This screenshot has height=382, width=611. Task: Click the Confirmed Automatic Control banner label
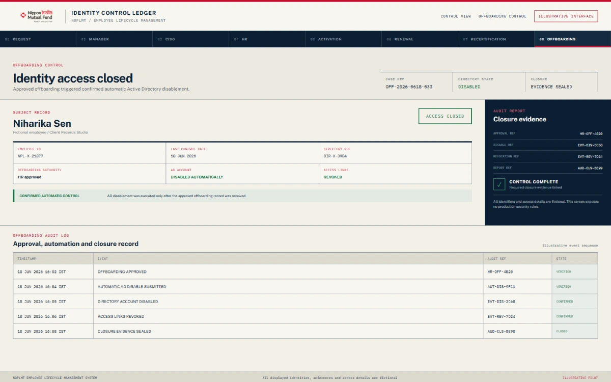49,196
